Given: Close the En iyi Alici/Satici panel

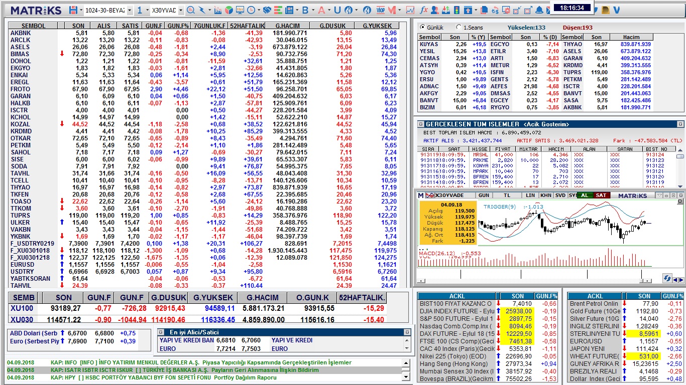Looking at the screenshot, I should coord(407,332).
